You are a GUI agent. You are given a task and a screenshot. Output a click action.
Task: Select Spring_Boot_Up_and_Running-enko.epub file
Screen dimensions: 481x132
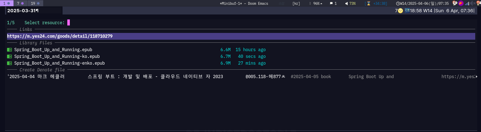pos(60,63)
